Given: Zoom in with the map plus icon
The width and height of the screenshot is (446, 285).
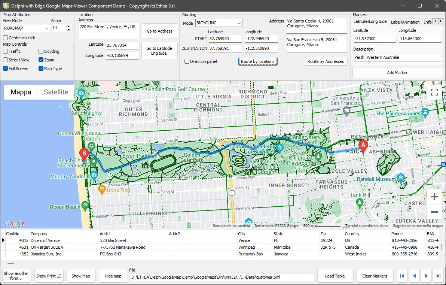Looking at the screenshot, I should [434, 197].
